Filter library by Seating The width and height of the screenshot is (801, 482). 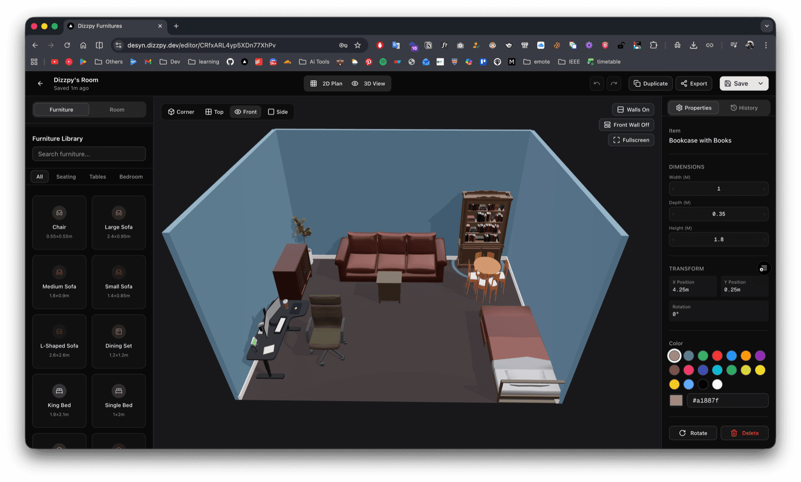[x=66, y=177]
